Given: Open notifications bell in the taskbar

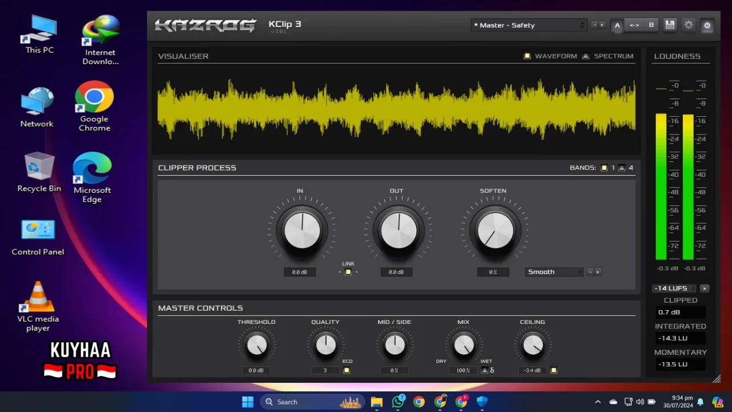Looking at the screenshot, I should pyautogui.click(x=700, y=402).
